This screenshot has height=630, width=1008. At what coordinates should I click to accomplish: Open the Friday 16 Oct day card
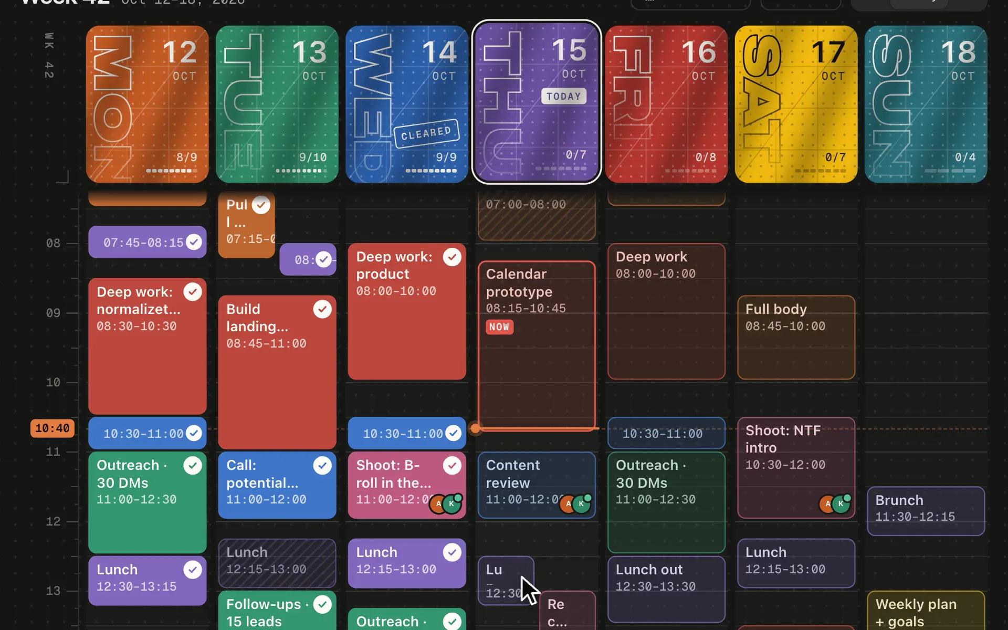666,104
